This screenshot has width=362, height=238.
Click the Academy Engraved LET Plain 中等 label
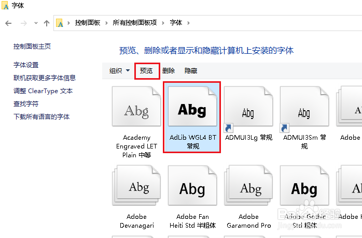click(x=137, y=146)
